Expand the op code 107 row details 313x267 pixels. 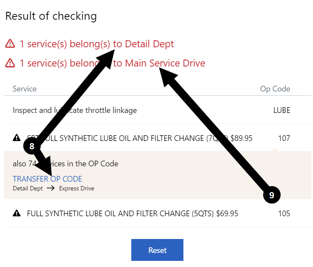pos(284,138)
